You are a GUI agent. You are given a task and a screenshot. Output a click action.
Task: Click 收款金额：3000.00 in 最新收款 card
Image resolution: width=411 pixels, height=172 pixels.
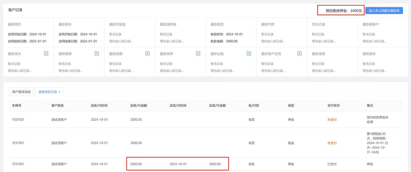224,41
